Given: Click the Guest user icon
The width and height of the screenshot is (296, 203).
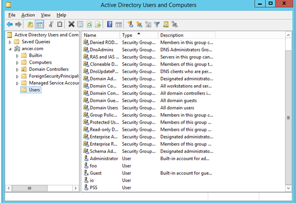Looking at the screenshot, I should click(x=86, y=173).
